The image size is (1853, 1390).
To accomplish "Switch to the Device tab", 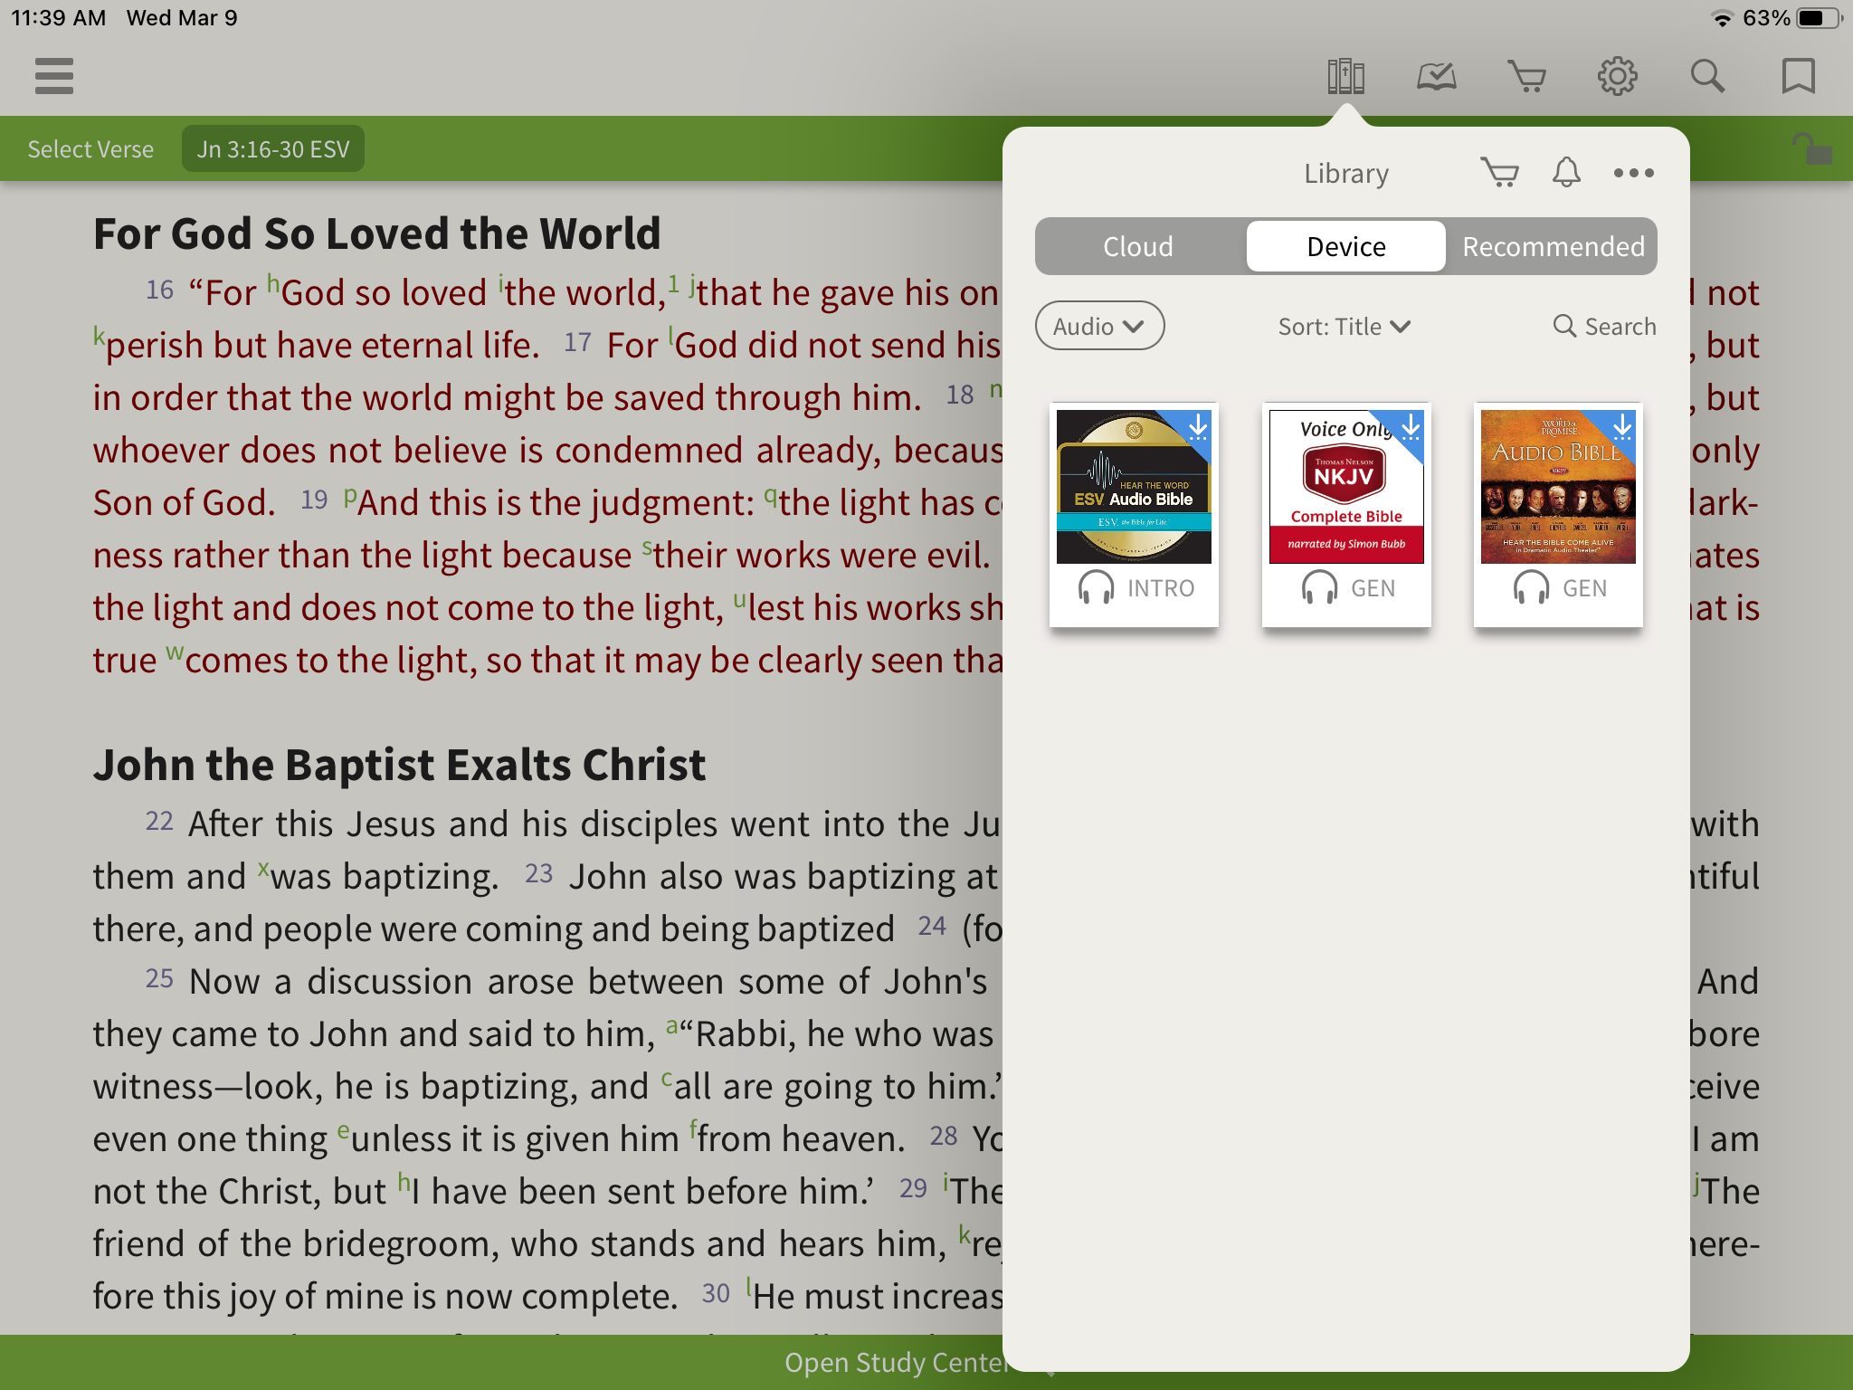I will tap(1345, 246).
